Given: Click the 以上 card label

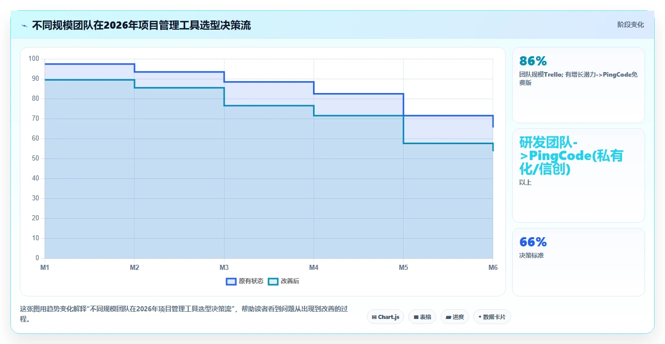Looking at the screenshot, I should coord(525,182).
